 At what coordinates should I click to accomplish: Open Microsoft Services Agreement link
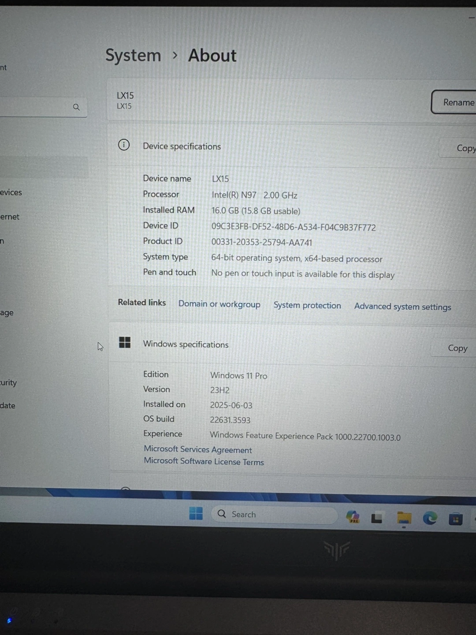[198, 449]
